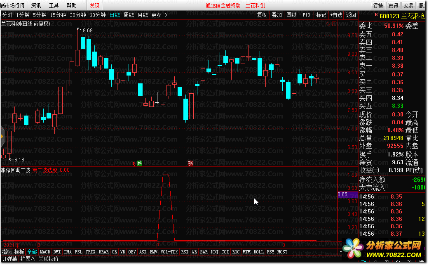
Task: Click the 画线 drawing tools button
Action: [291, 15]
